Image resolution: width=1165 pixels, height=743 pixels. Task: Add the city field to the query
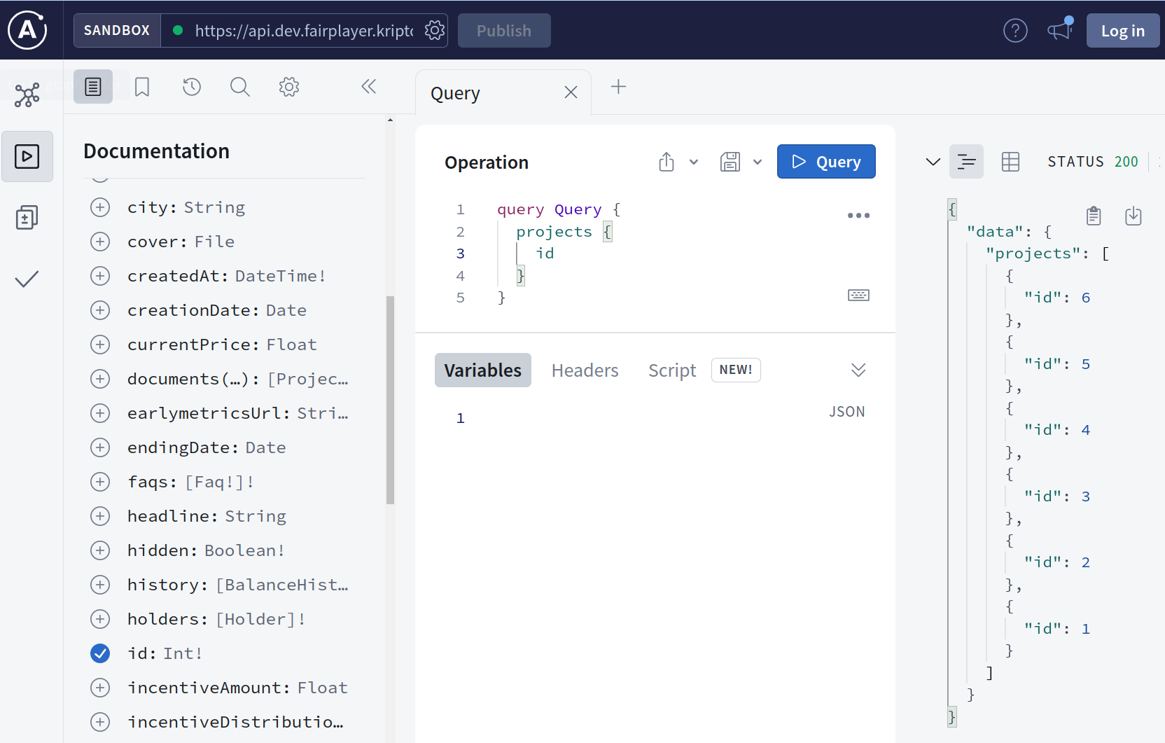[x=100, y=207]
